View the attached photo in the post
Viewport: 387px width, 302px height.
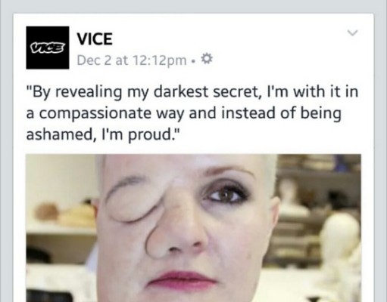click(x=193, y=228)
